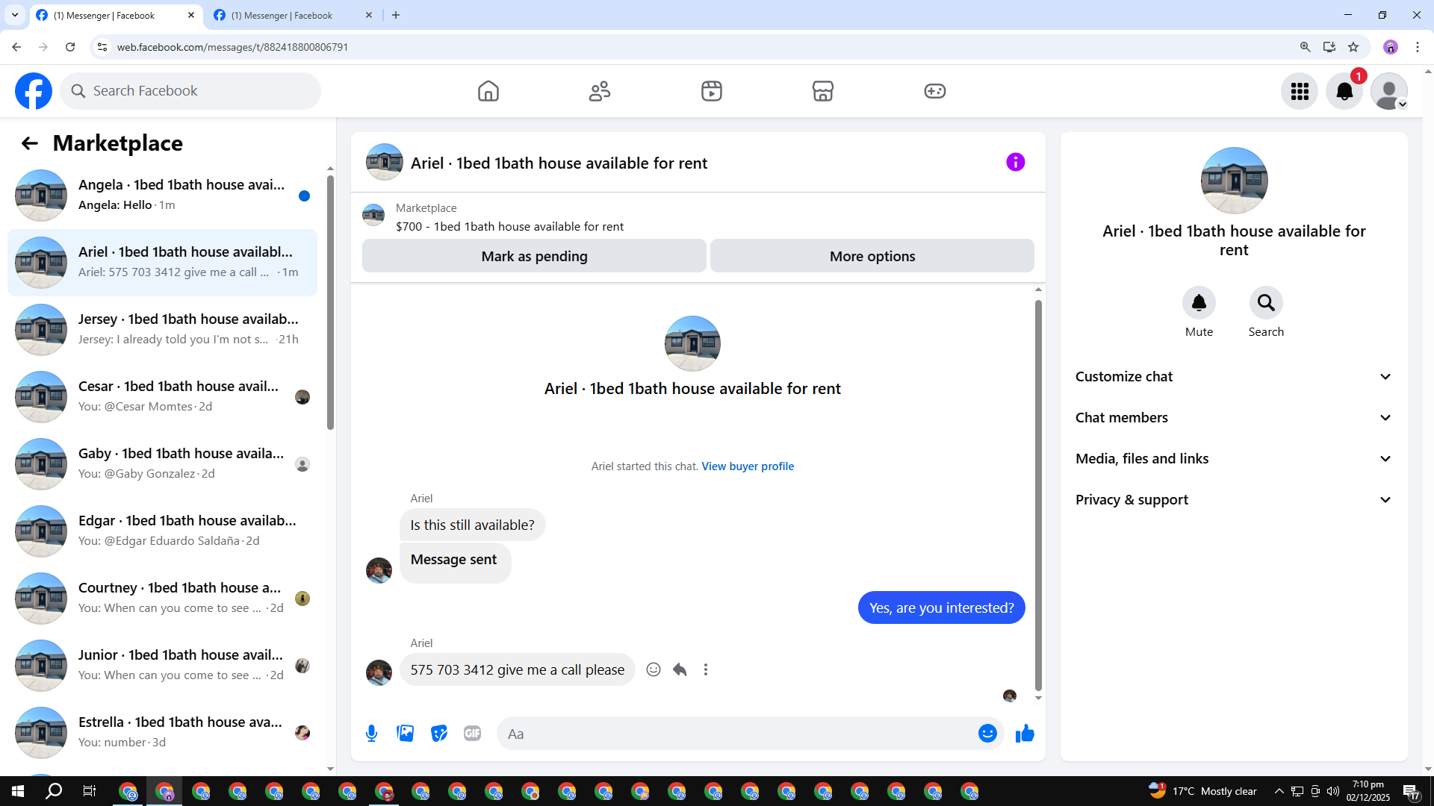React to Ariel's phone number message
The image size is (1434, 806).
654,669
